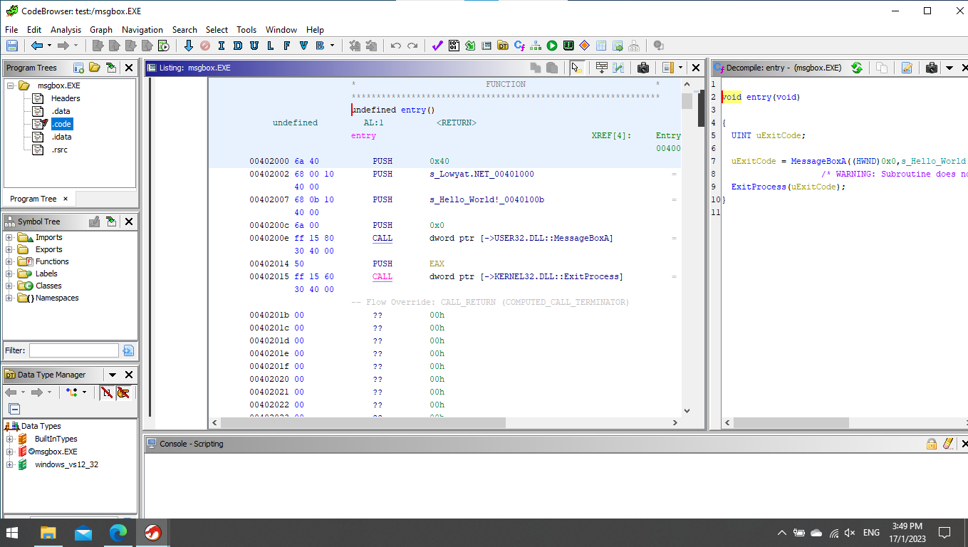The image size is (968, 547).
Task: Expand the BuiltInTypes node
Action: coord(9,439)
